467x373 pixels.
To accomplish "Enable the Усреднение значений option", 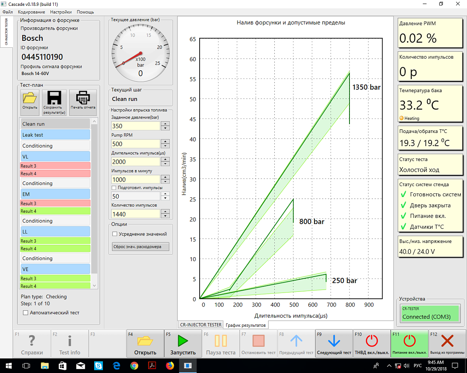I will [115, 234].
